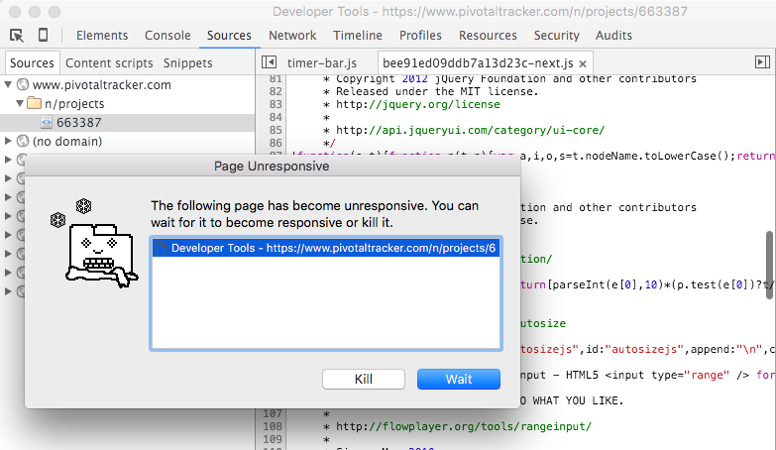The image size is (776, 450).
Task: Click the (no domain) label
Action: point(67,141)
